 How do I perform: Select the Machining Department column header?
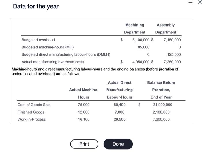[135, 29]
